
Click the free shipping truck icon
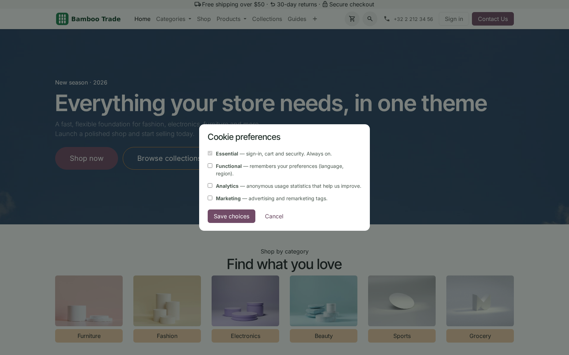coord(198,4)
